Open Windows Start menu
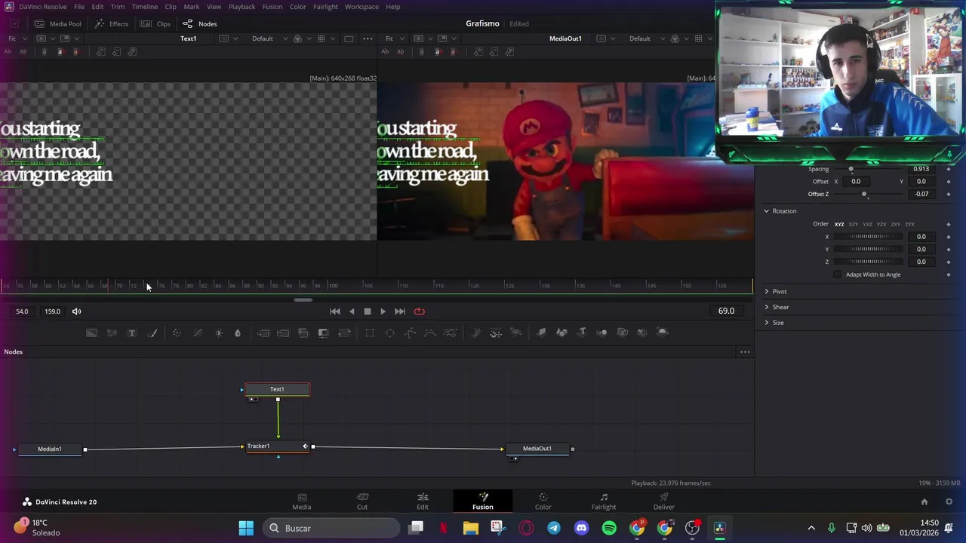This screenshot has height=543, width=966. pos(246,528)
